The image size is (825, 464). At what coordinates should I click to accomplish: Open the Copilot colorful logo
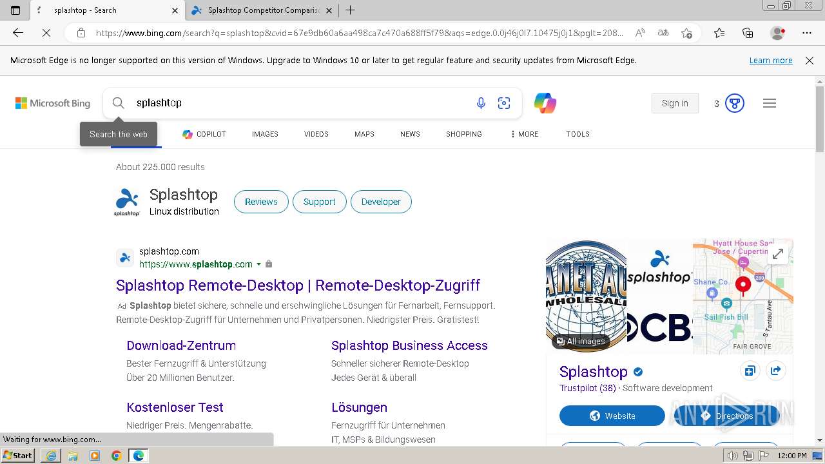[545, 103]
